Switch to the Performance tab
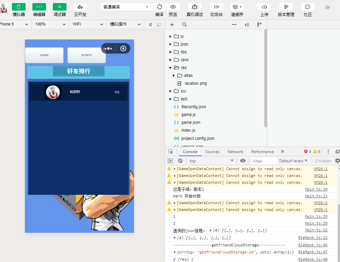Viewport: 340px width, 262px height. [262, 152]
